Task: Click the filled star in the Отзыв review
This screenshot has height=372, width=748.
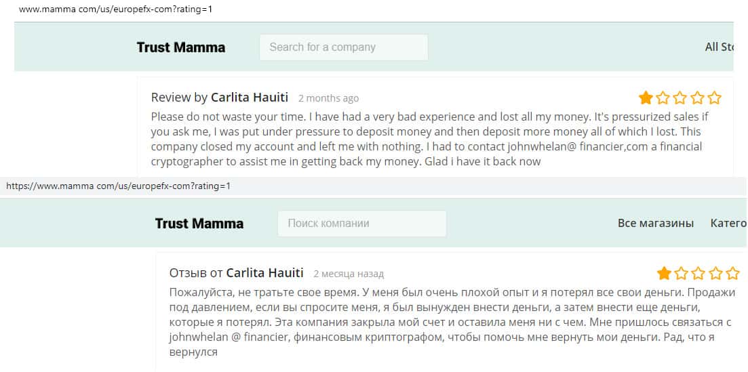Action: (x=664, y=274)
